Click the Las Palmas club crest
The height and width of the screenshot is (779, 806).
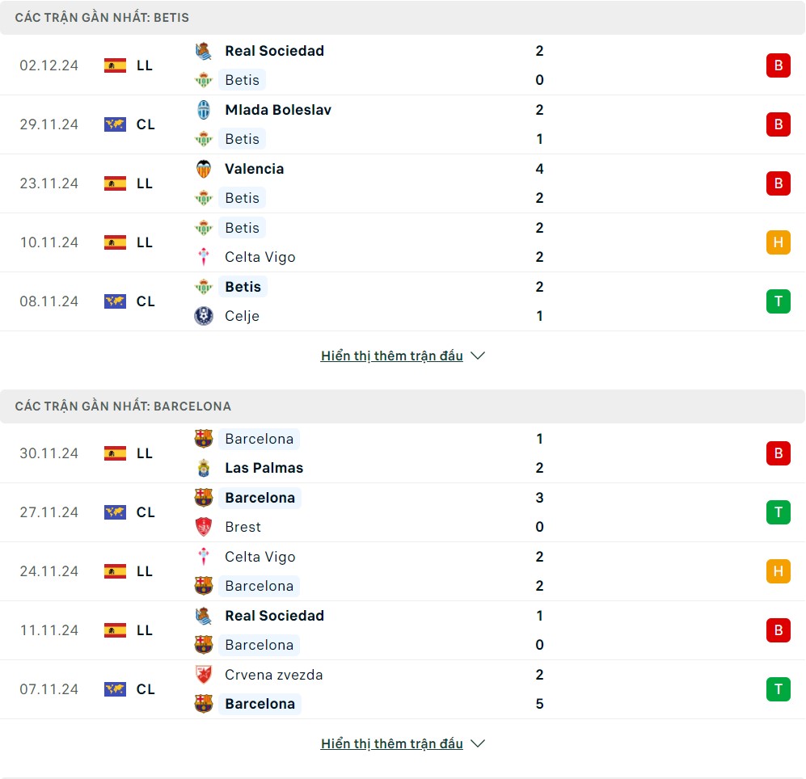[204, 468]
